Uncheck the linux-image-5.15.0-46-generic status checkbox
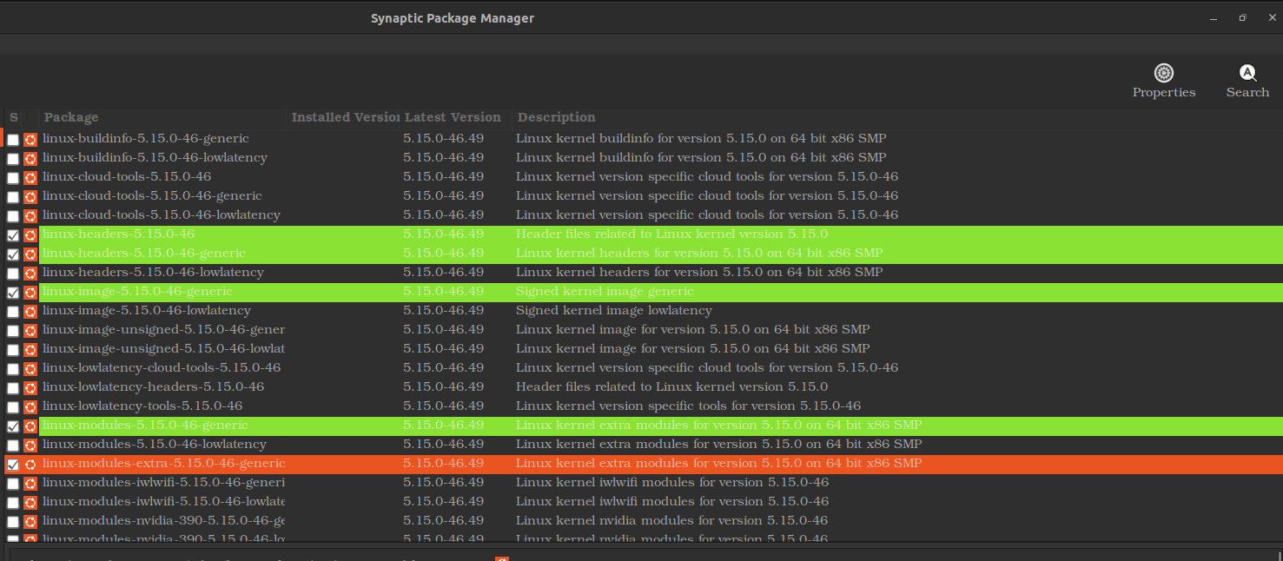The image size is (1283, 561). pyautogui.click(x=13, y=293)
